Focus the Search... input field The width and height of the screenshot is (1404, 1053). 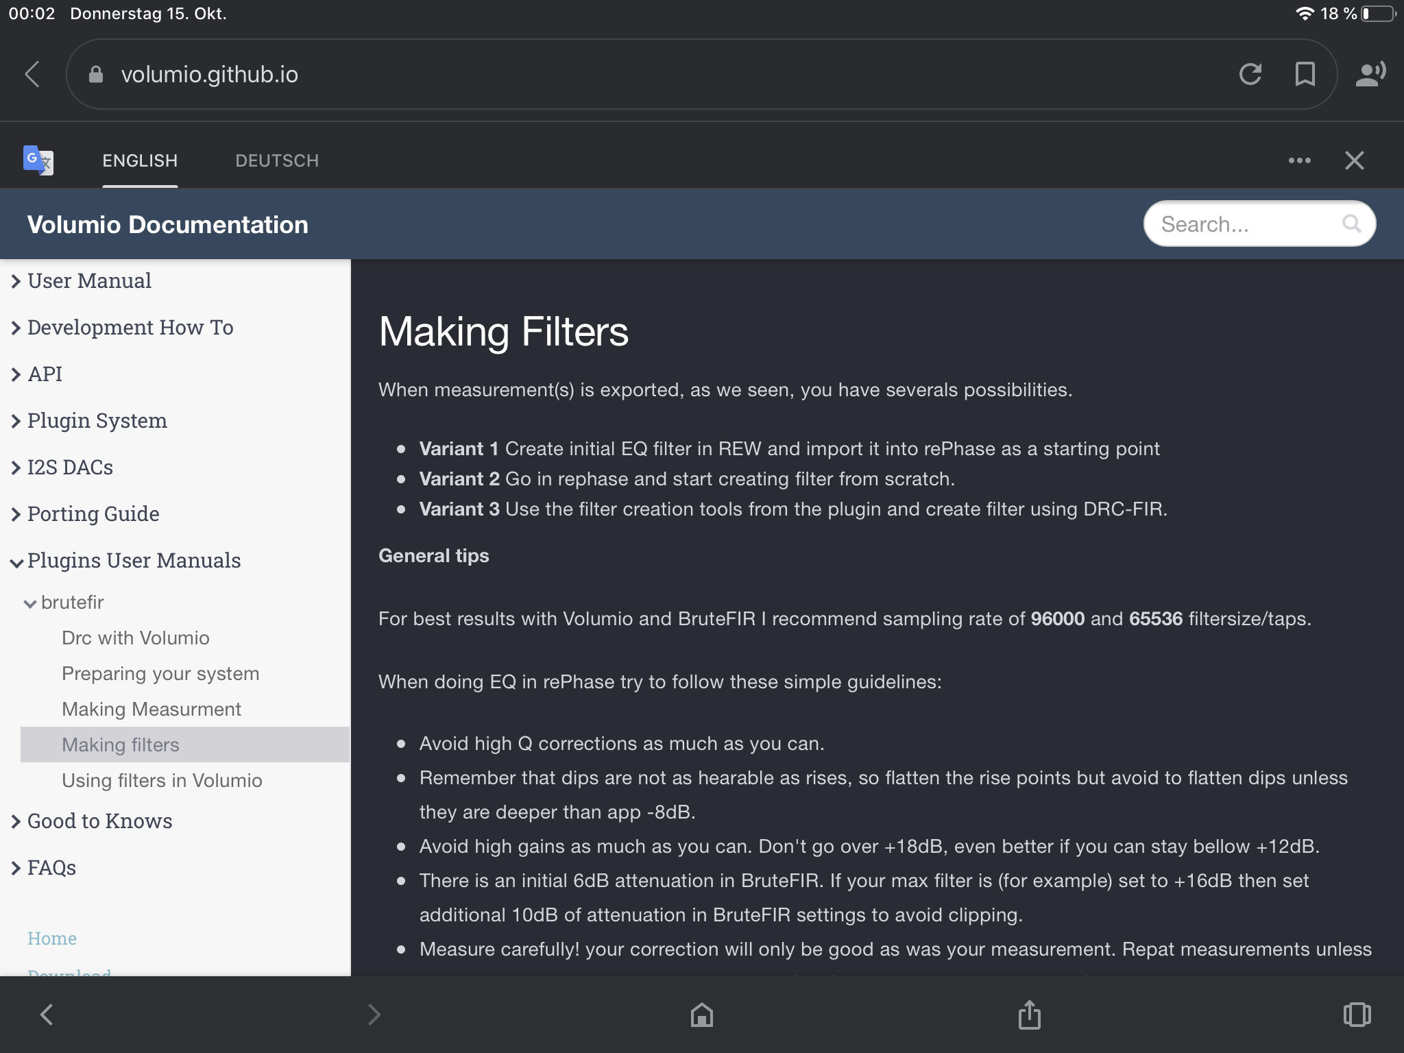tap(1259, 223)
